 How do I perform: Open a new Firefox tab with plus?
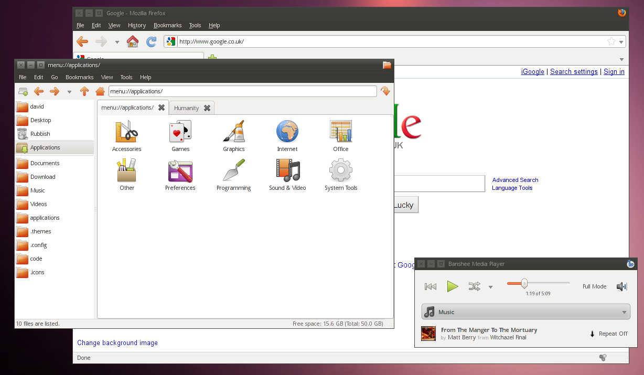coord(212,57)
